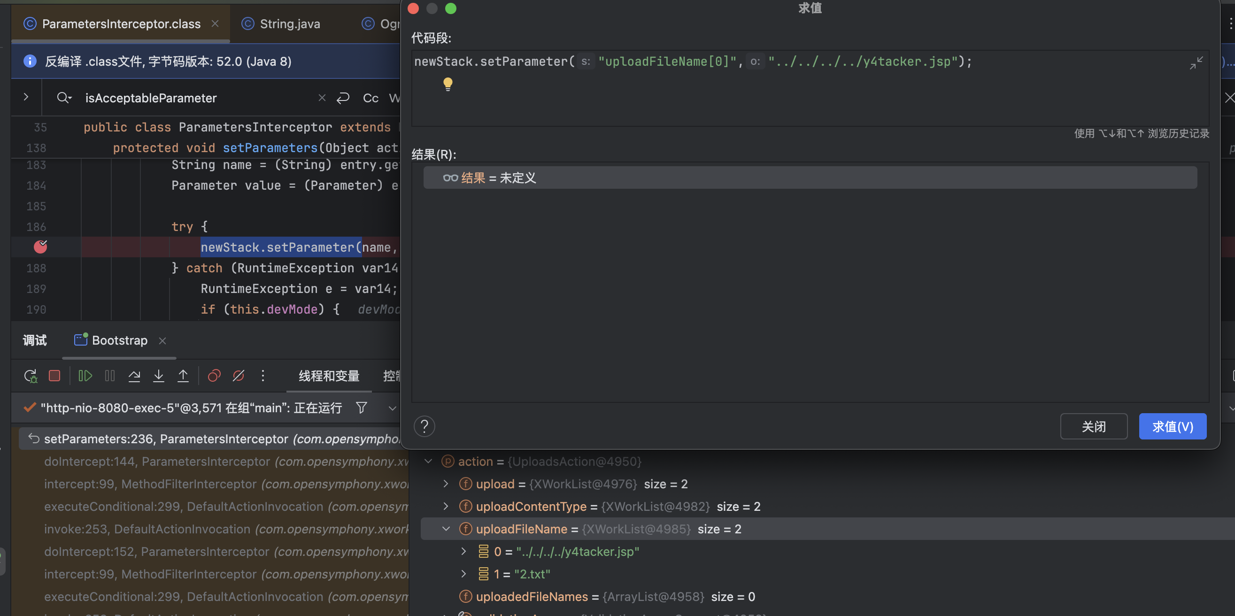Toggle Cc match case in search
Viewport: 1235px width, 616px height.
[370, 98]
